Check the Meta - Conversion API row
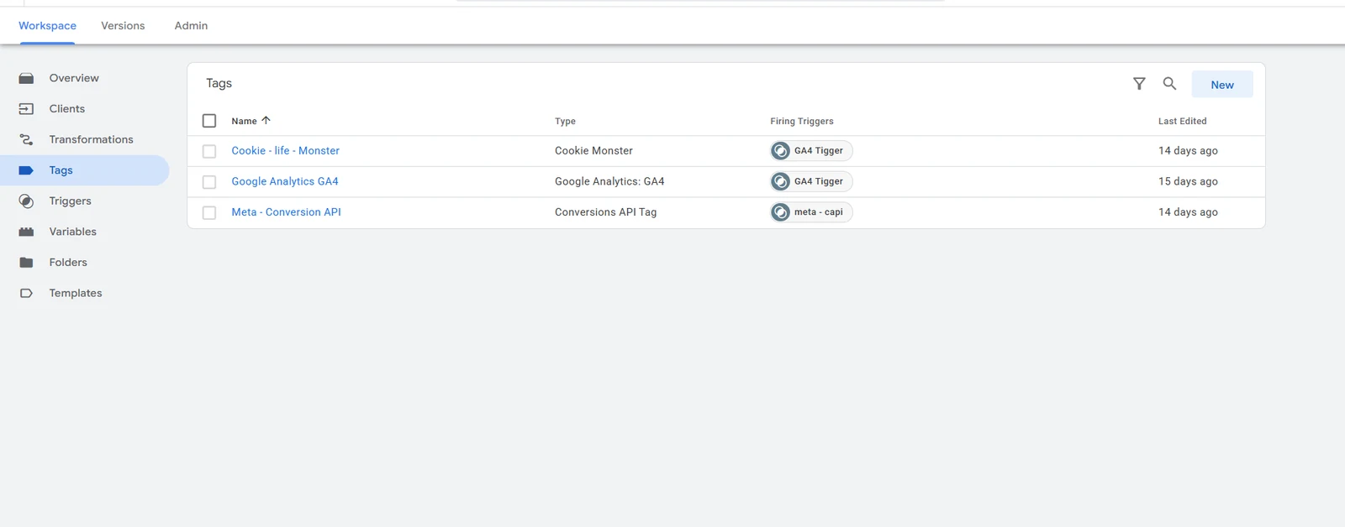The image size is (1345, 527). tap(209, 212)
